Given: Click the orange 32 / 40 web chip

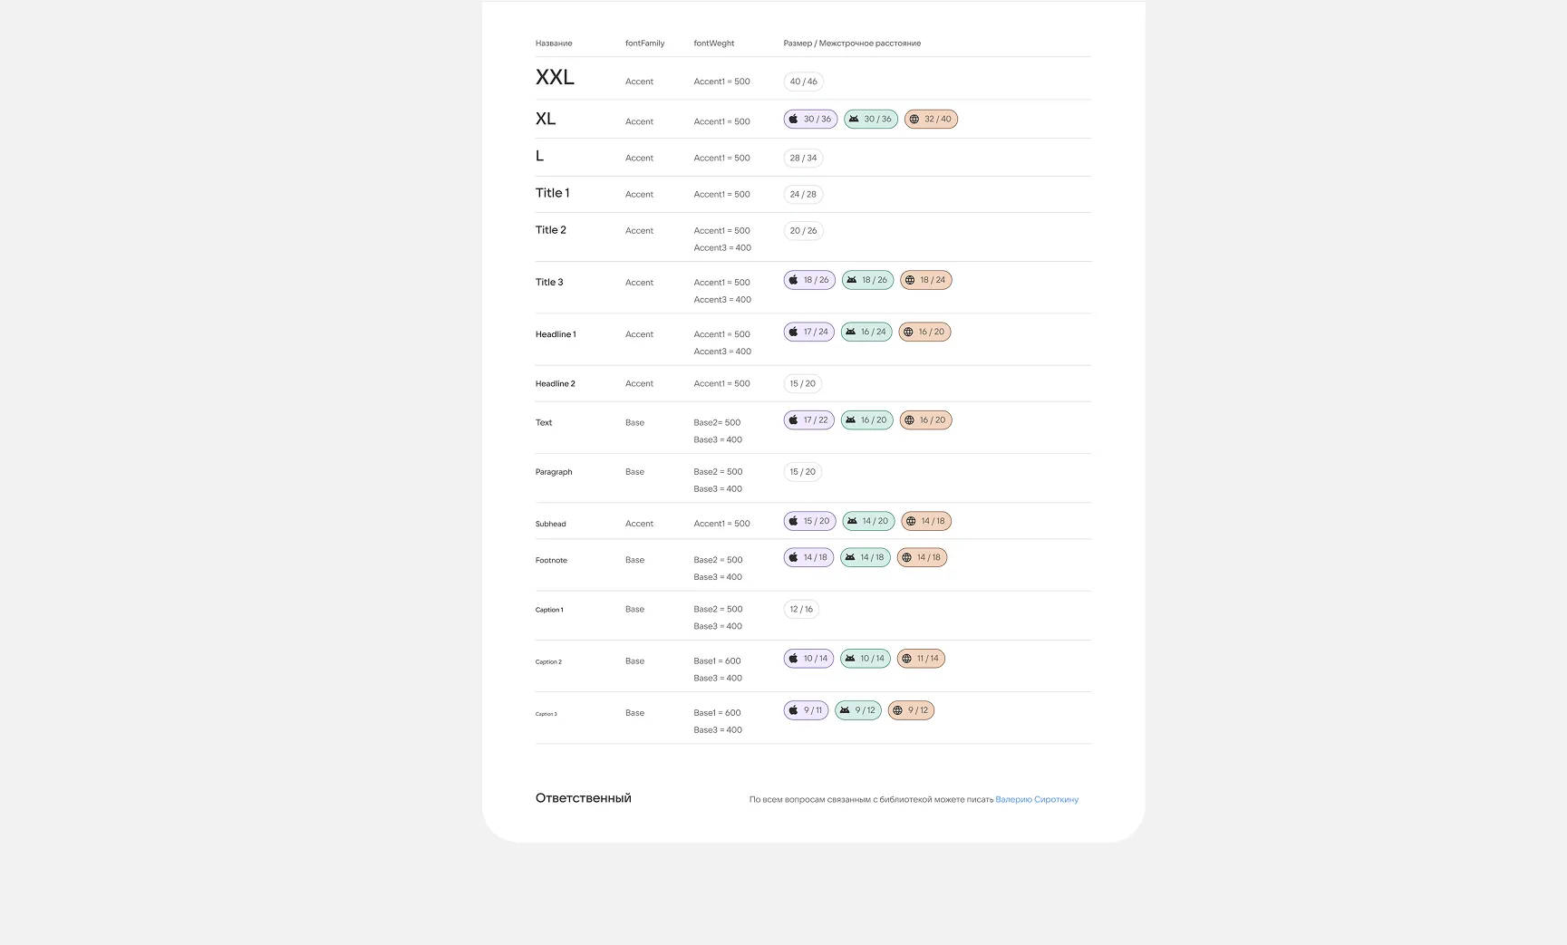Looking at the screenshot, I should click(x=931, y=120).
